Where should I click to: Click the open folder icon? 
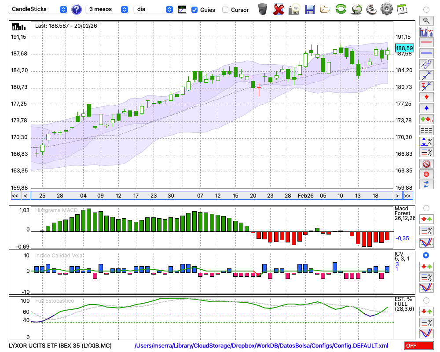point(325,10)
